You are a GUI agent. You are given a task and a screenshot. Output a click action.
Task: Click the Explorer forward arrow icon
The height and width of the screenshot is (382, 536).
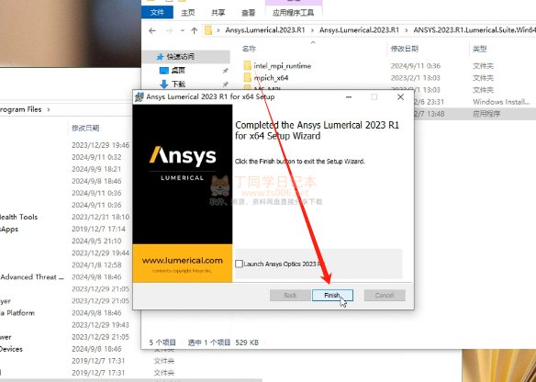(x=169, y=31)
